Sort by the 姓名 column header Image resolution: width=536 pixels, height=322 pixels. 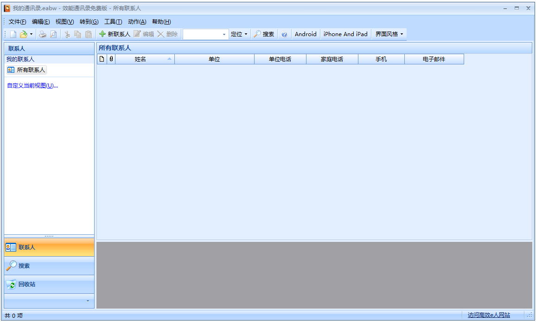140,59
